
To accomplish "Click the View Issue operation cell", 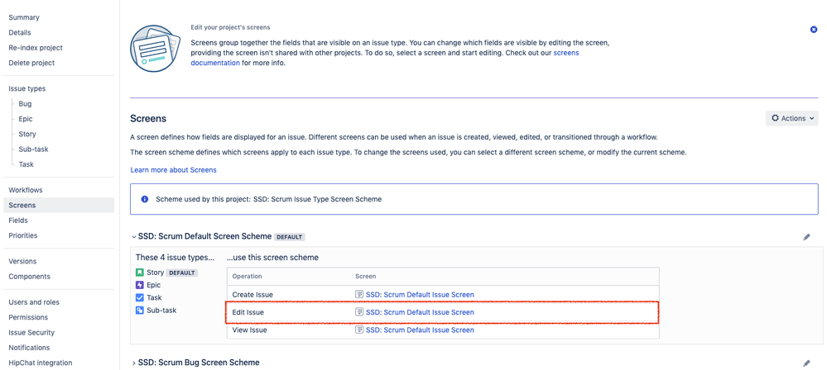I will pos(249,330).
